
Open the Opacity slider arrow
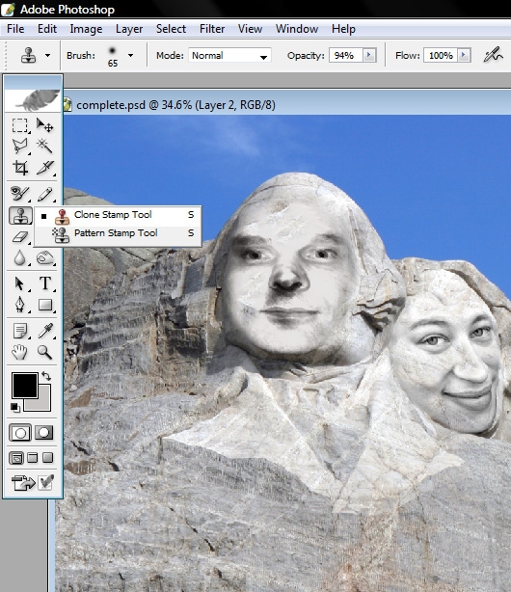pos(369,56)
